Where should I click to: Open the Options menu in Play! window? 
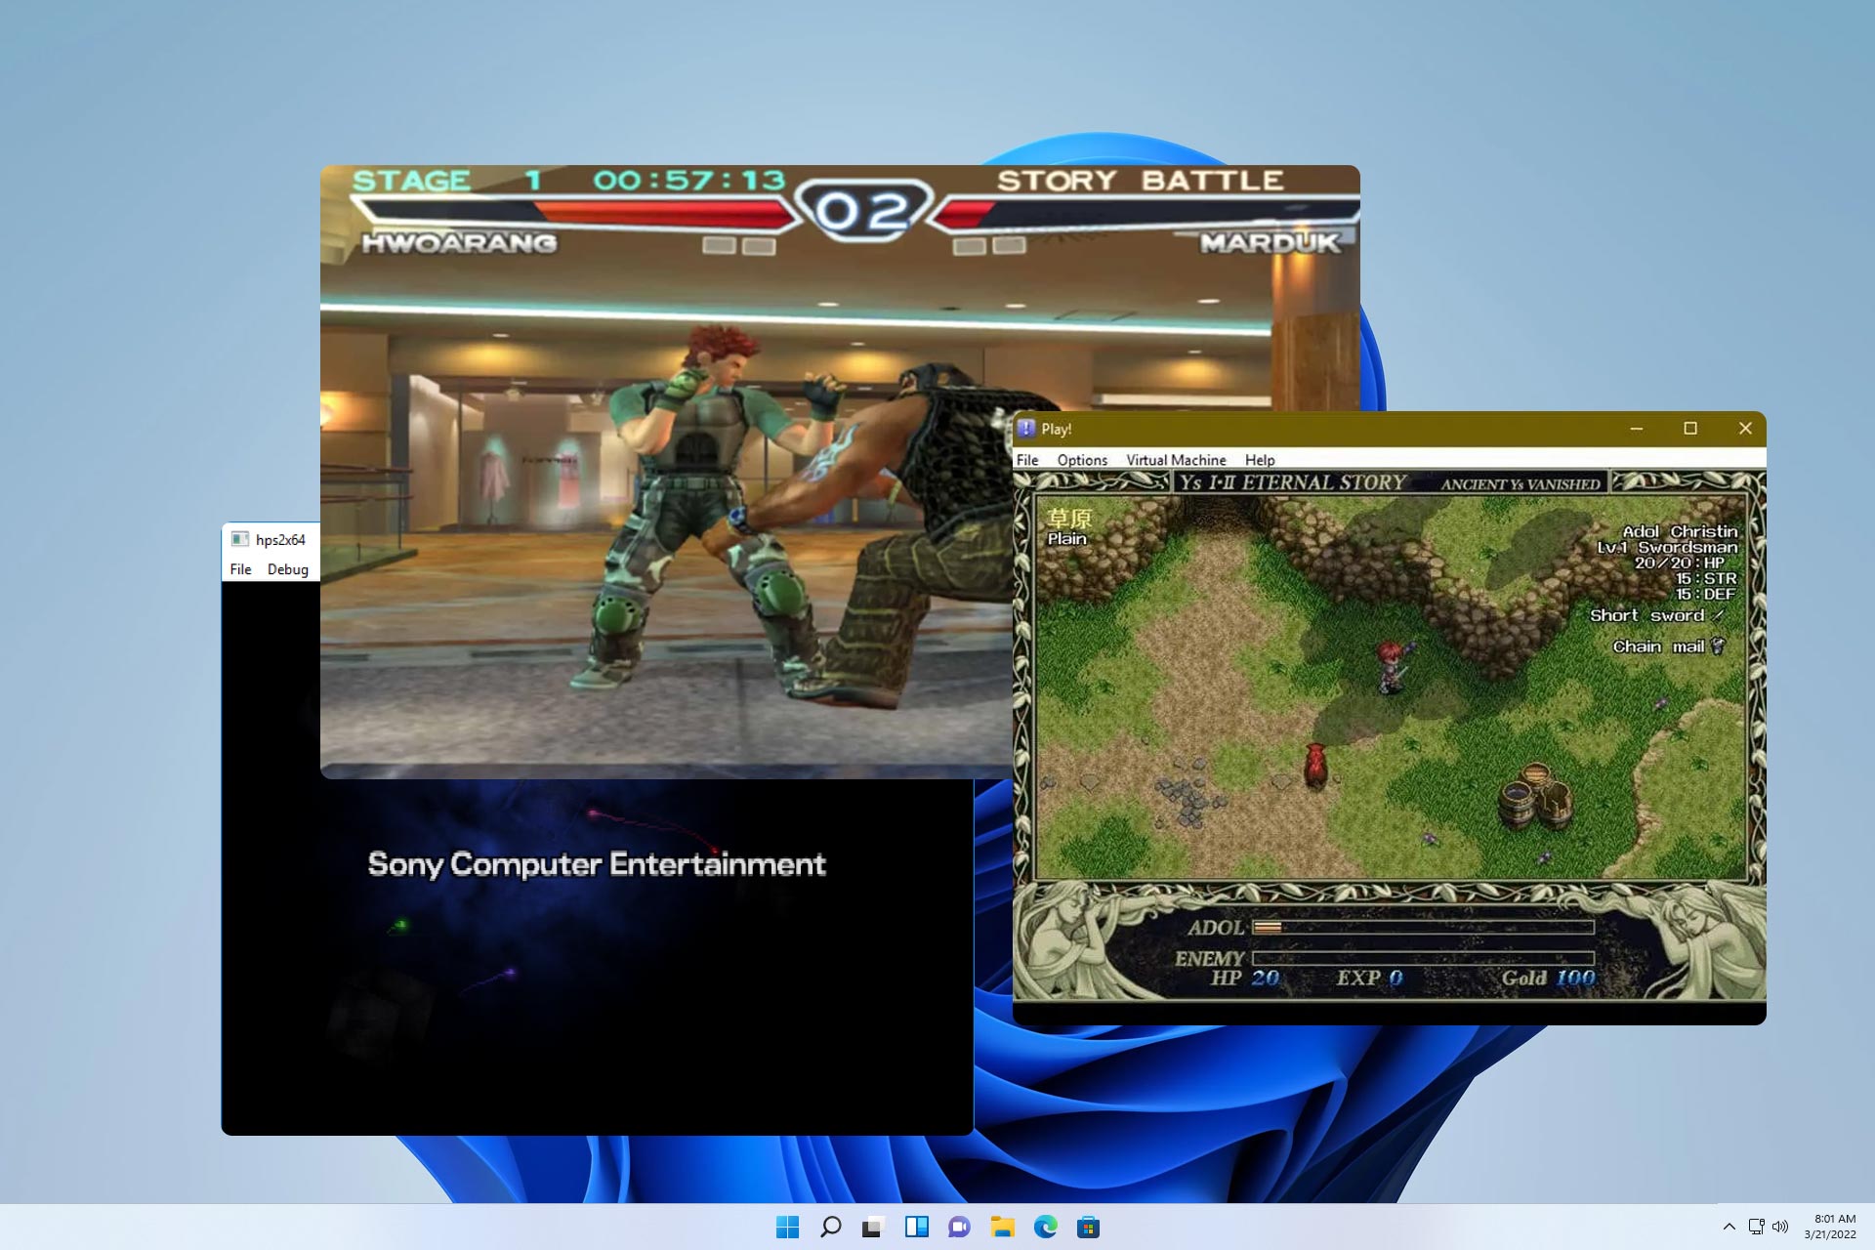tap(1082, 459)
